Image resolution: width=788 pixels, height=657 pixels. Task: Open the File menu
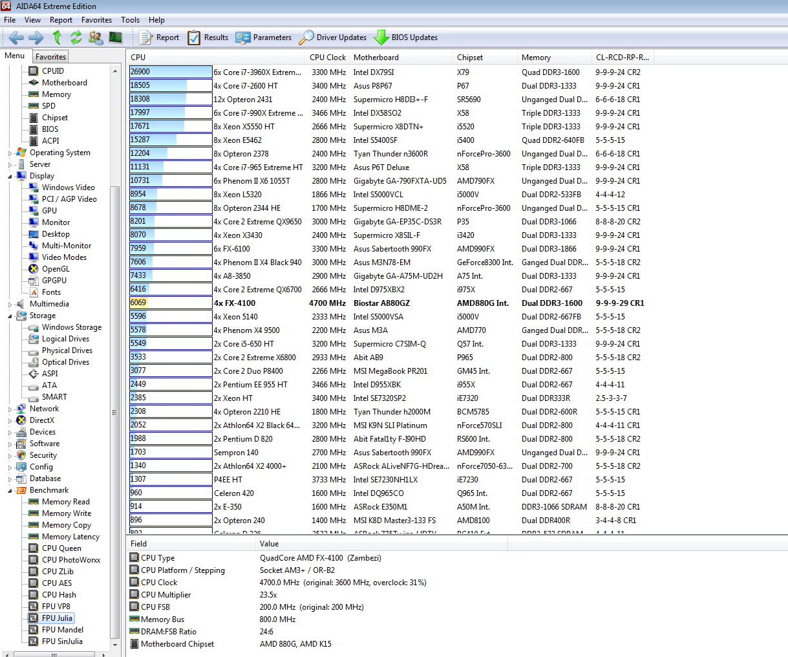click(x=10, y=20)
